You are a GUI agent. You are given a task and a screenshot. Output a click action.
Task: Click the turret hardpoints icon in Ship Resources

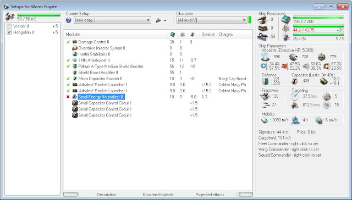click(x=262, y=20)
